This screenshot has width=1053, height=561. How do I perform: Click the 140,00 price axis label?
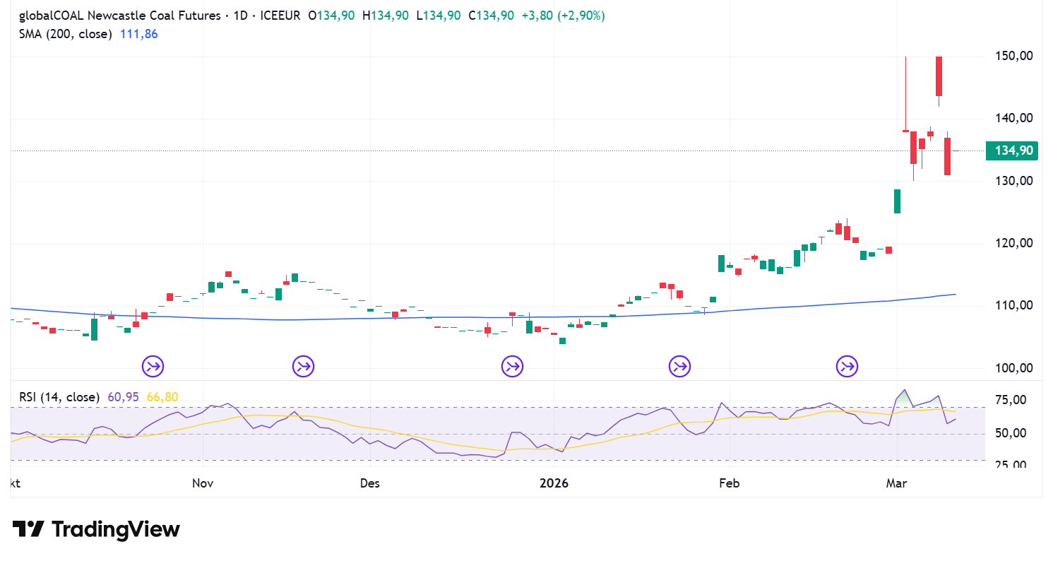(1015, 118)
